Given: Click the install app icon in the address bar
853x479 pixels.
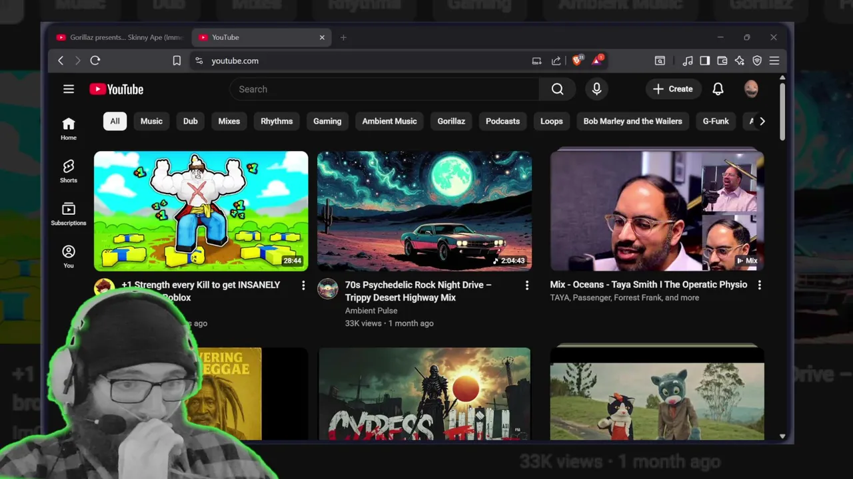Looking at the screenshot, I should coord(536,61).
